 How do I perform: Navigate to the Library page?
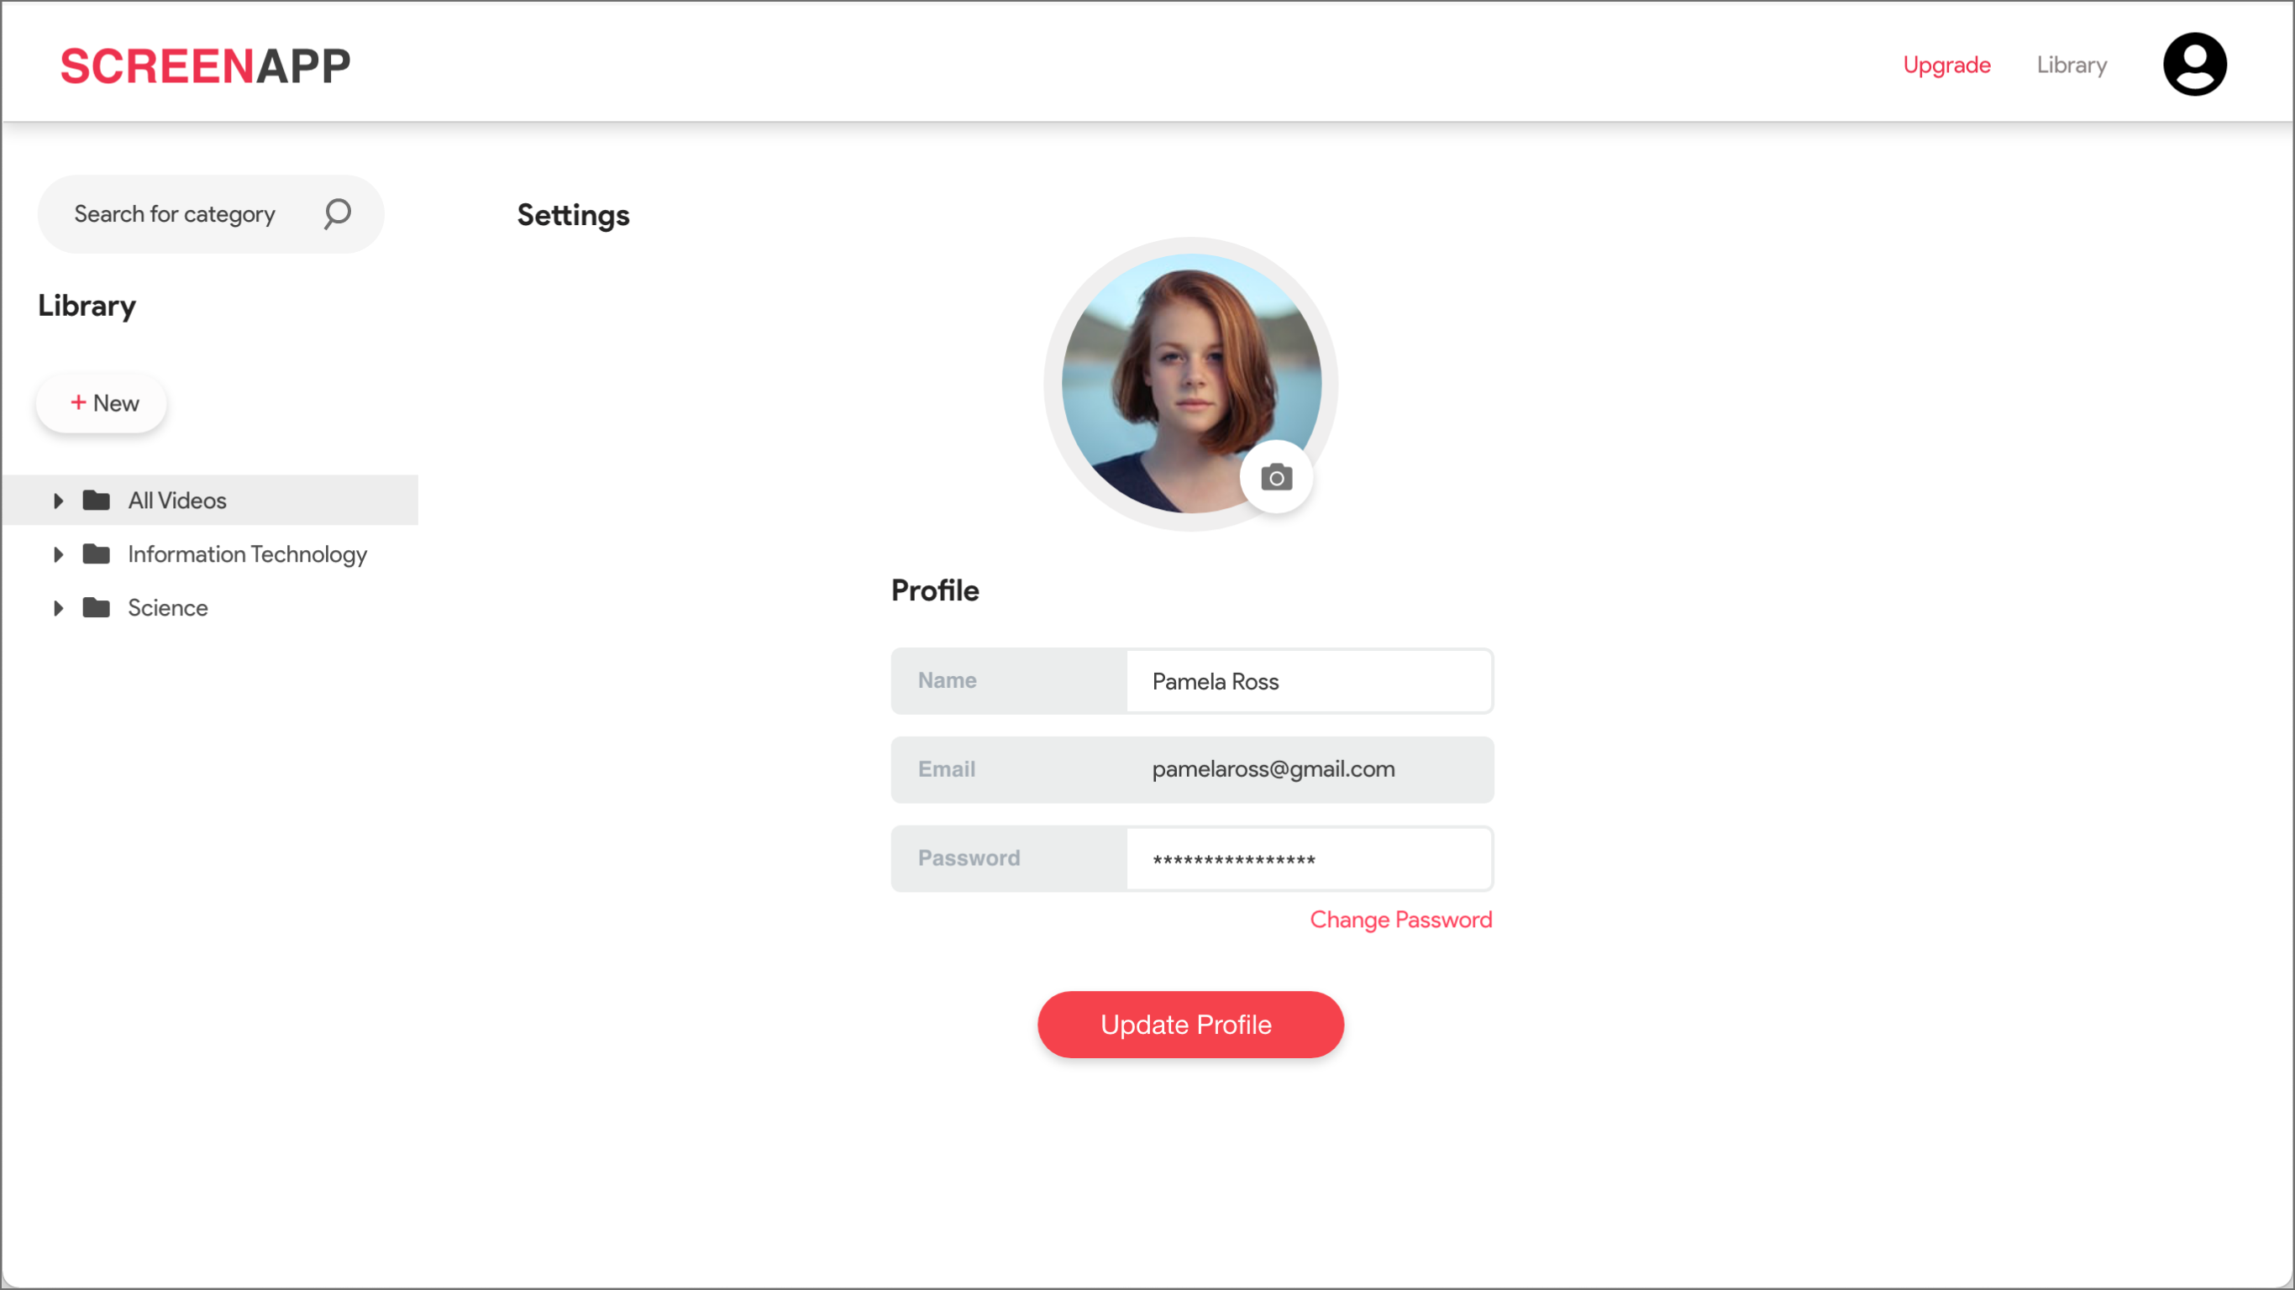click(2072, 64)
